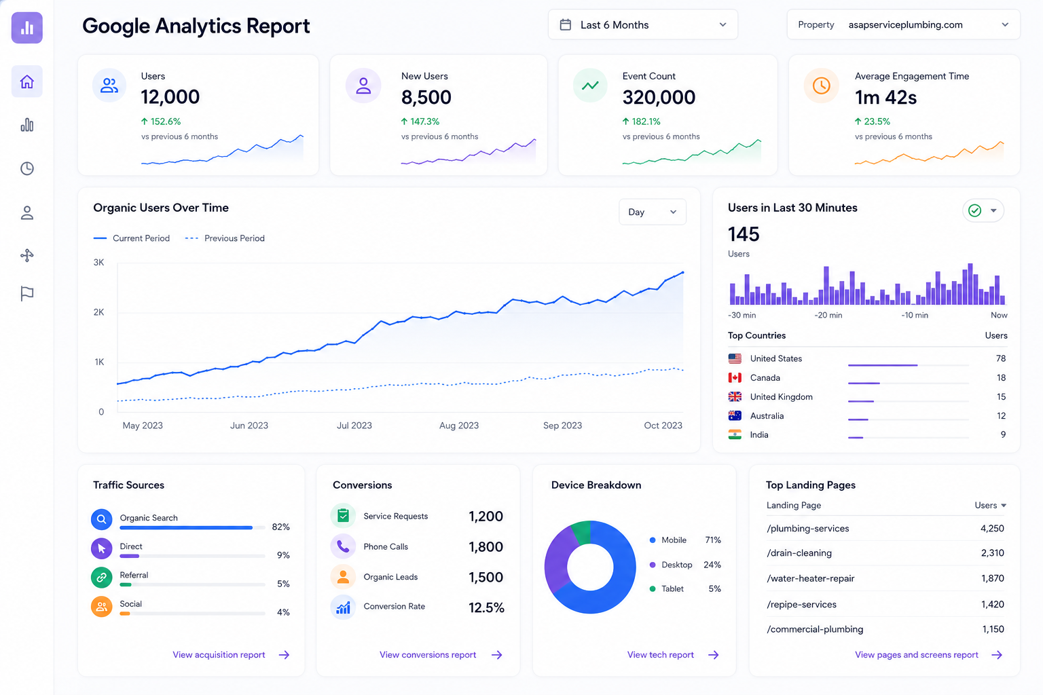This screenshot has height=695, width=1043.
Task: Click the Canada flag icon
Action: click(735, 377)
